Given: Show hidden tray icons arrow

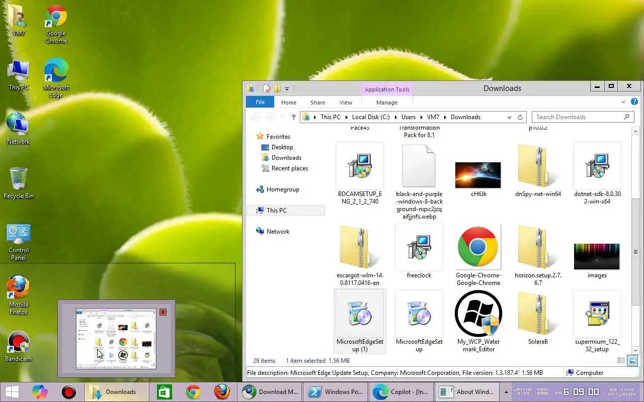Looking at the screenshot, I should [x=506, y=392].
